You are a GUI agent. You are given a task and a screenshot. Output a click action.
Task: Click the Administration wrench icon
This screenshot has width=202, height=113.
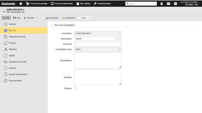coord(95,3)
